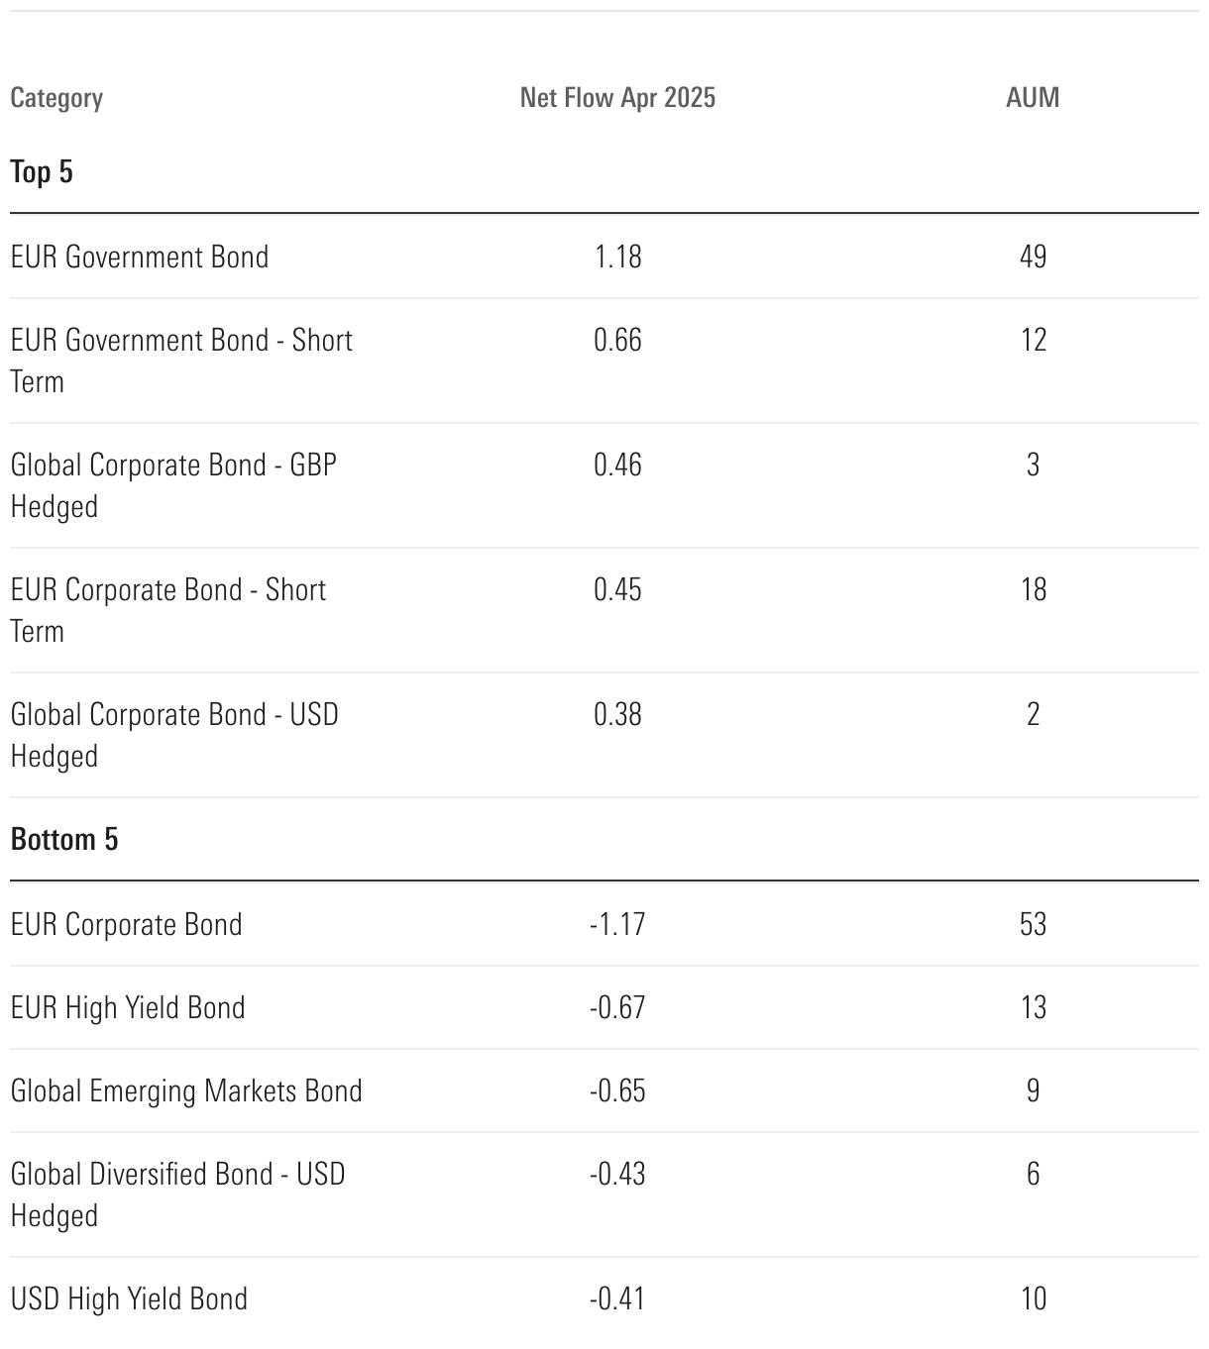The width and height of the screenshot is (1209, 1349).
Task: Click Global Emerging Markets Bond category
Action: coord(186,1091)
